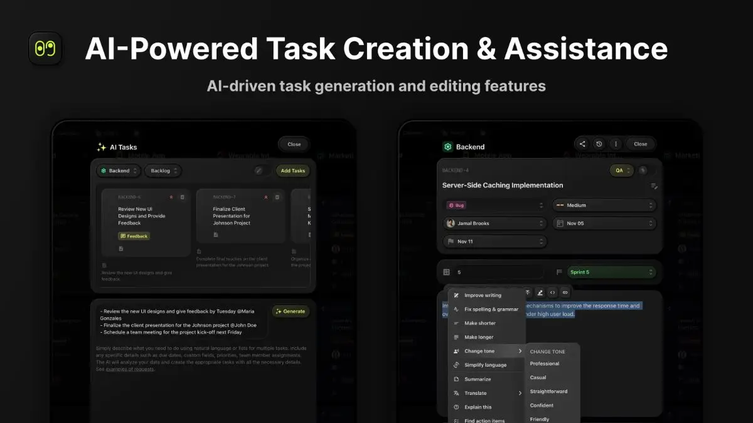Screen dimensions: 753x423
Task: Click the code block formatting icon
Action: point(552,292)
